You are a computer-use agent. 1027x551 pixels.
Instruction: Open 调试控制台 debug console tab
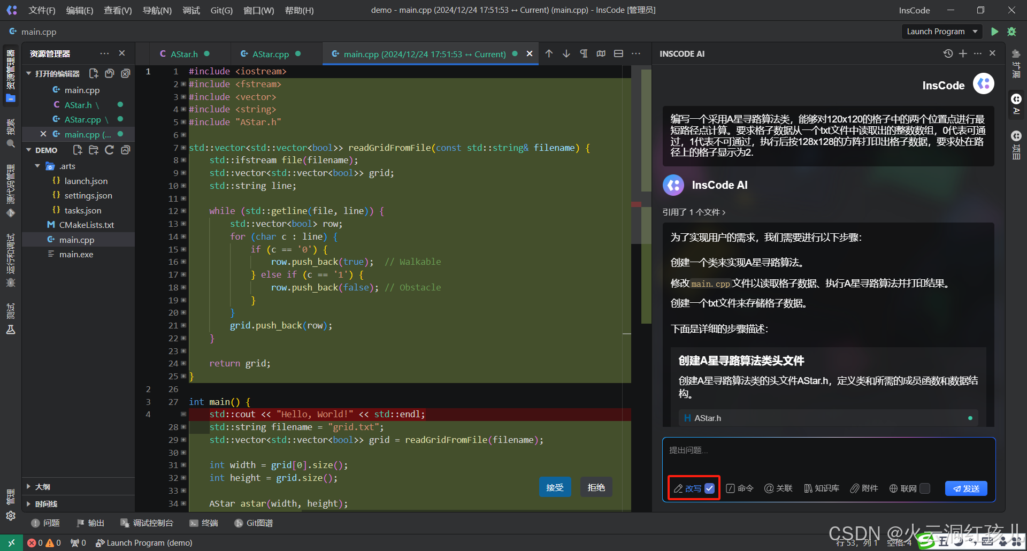click(147, 523)
